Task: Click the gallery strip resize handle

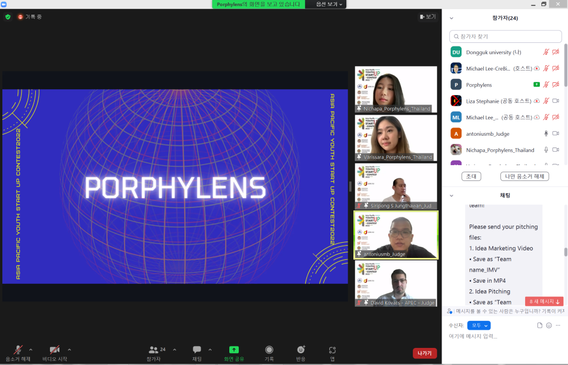Action: tap(350, 186)
